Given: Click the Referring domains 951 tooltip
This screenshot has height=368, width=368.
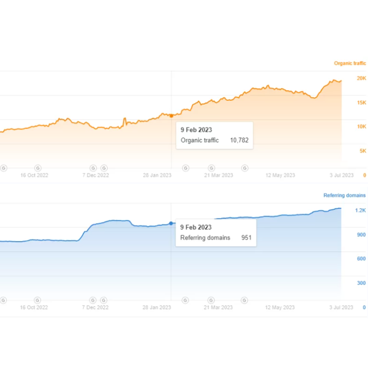Looking at the screenshot, I should (216, 233).
